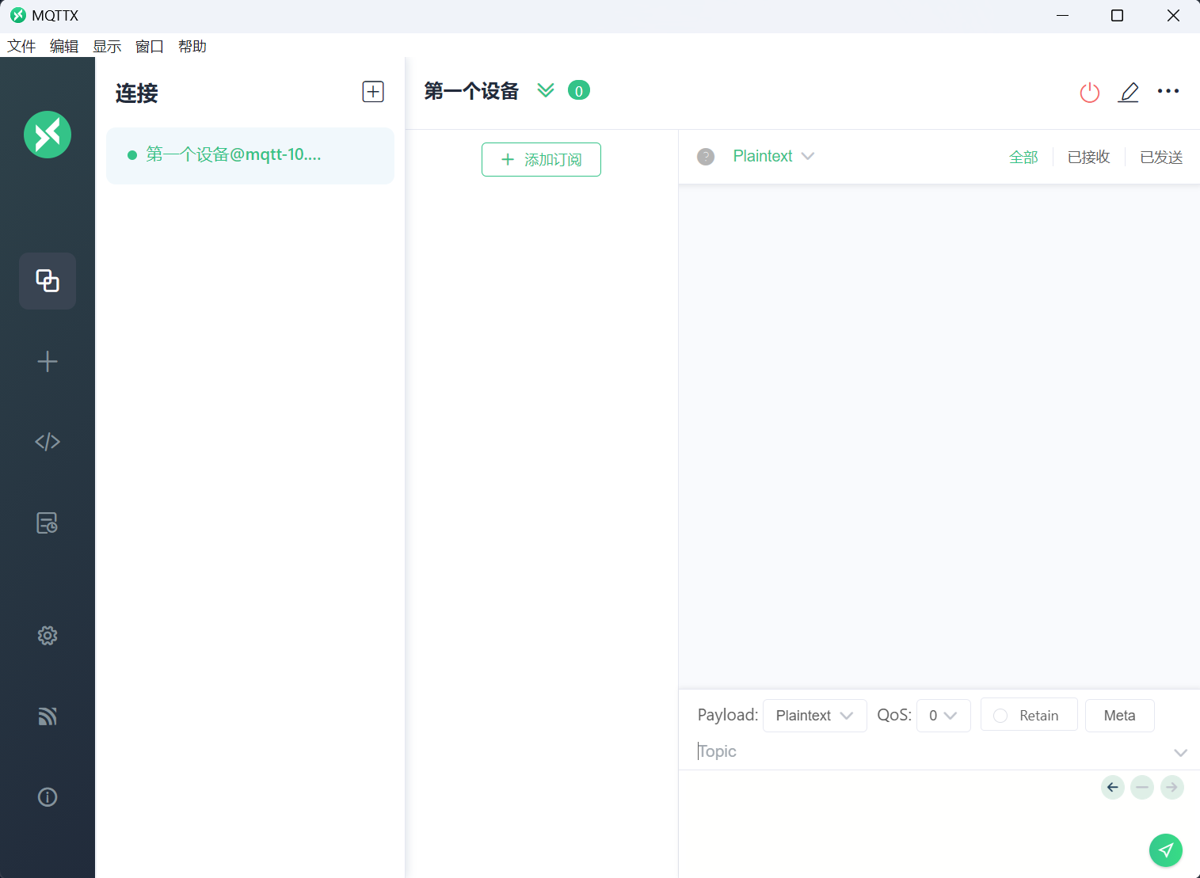The image size is (1200, 878).
Task: Open the edit connection pencil icon
Action: 1129,93
